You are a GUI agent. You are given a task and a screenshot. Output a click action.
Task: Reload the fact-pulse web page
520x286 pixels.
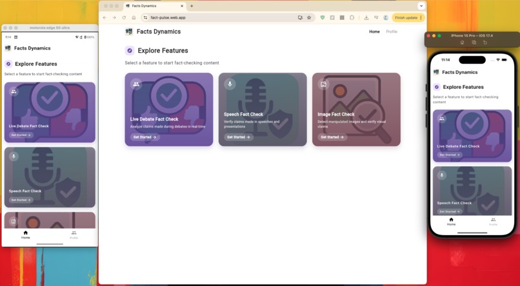pyautogui.click(x=124, y=18)
